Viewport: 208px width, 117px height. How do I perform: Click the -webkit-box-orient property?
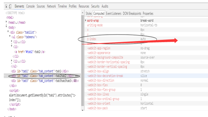coord(99,104)
